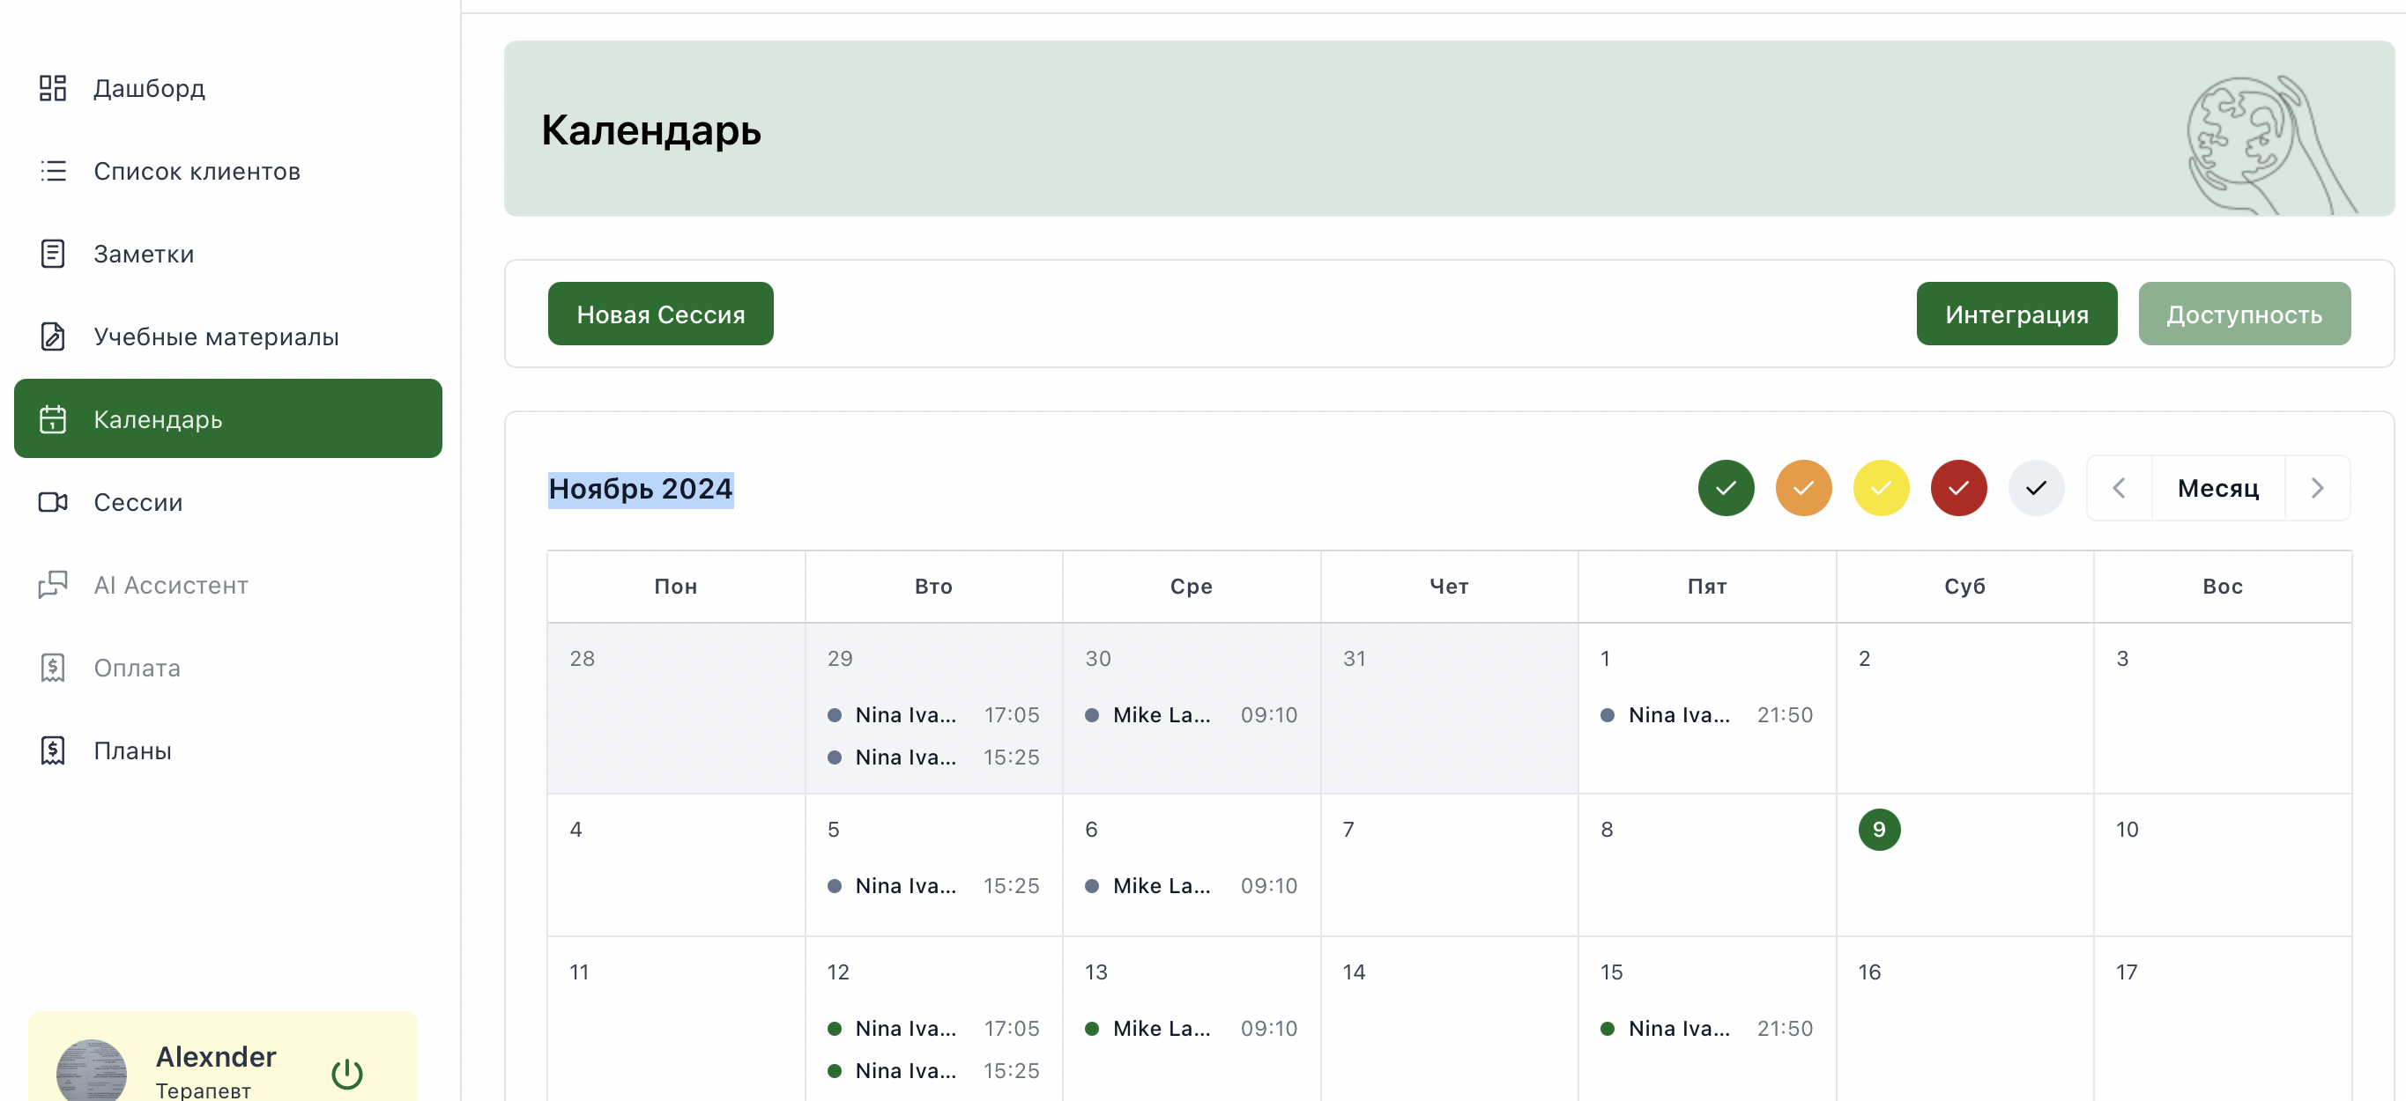Screen dimensions: 2406x1101
Task: Go to previous month with left chevron
Action: (2119, 487)
